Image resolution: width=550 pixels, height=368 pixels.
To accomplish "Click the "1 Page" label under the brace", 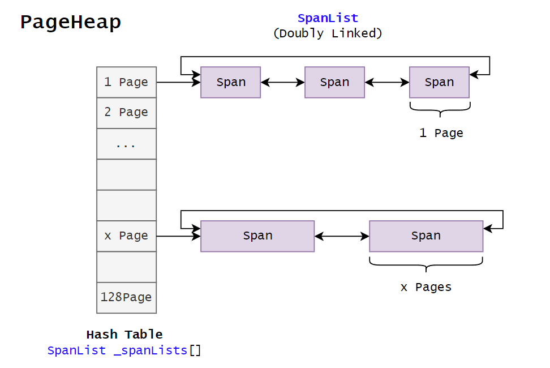I will coord(441,134).
